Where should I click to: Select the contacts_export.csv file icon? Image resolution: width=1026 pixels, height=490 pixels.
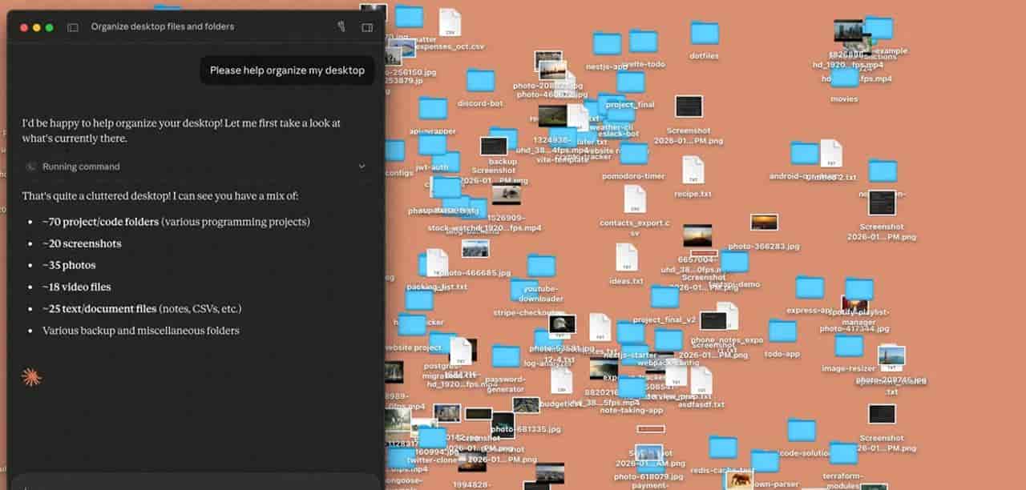(635, 199)
